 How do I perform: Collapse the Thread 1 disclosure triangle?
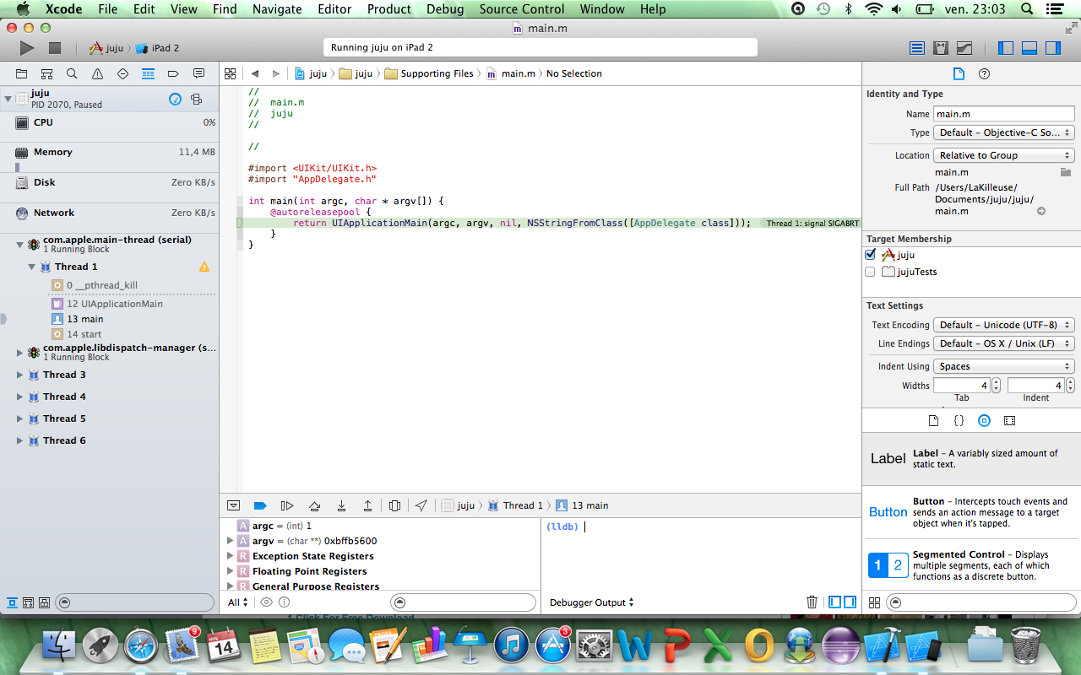[x=32, y=267]
